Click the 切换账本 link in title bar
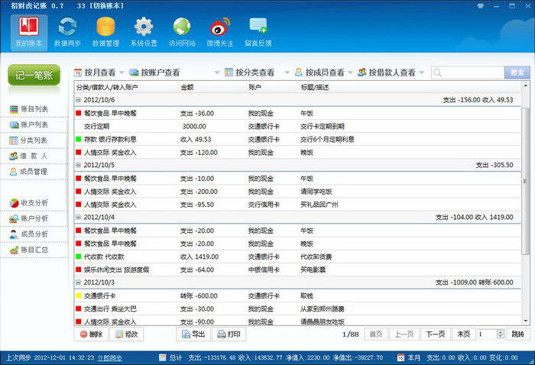The width and height of the screenshot is (535, 365). pos(106,6)
